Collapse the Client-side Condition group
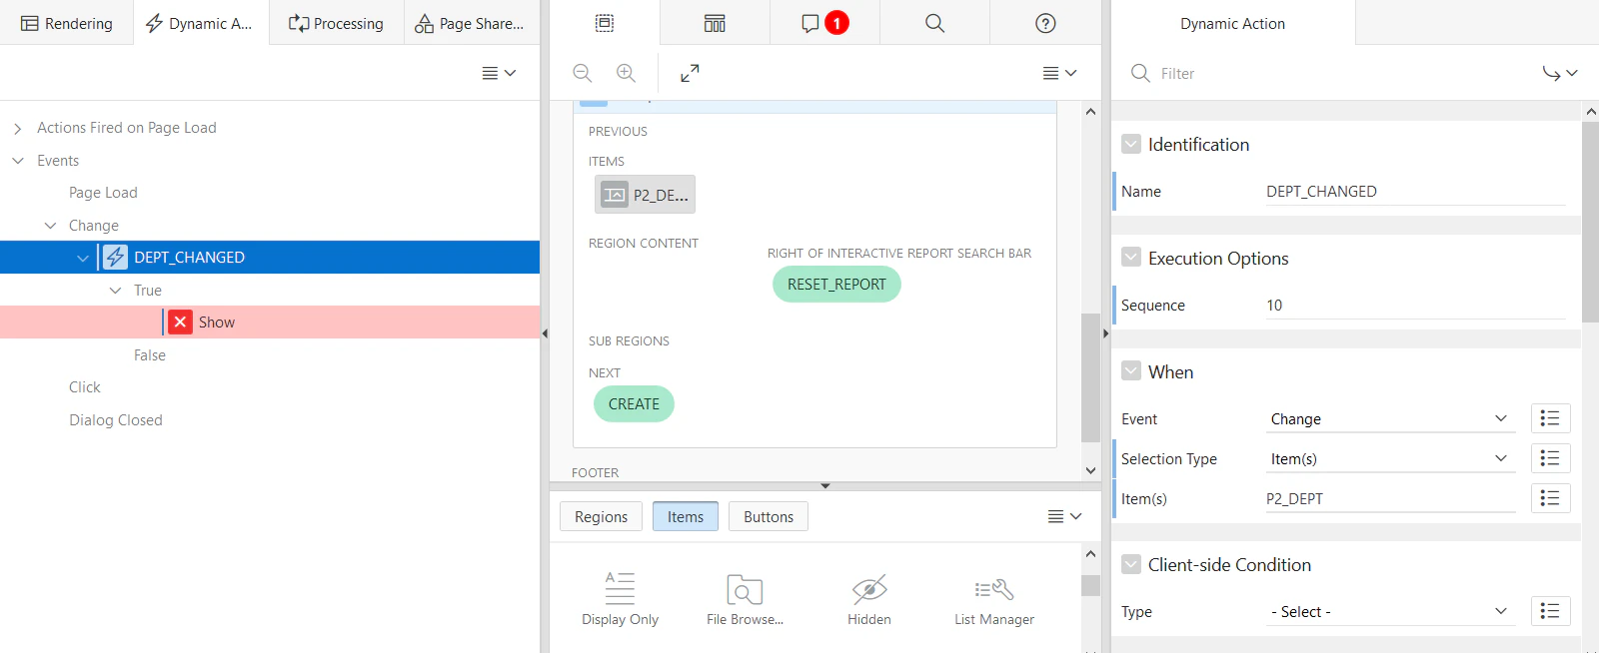 click(1131, 565)
